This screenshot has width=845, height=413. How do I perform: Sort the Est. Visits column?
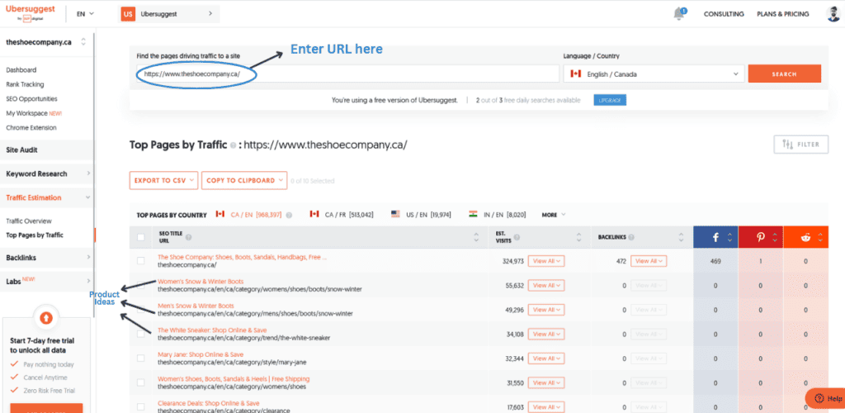click(x=578, y=237)
